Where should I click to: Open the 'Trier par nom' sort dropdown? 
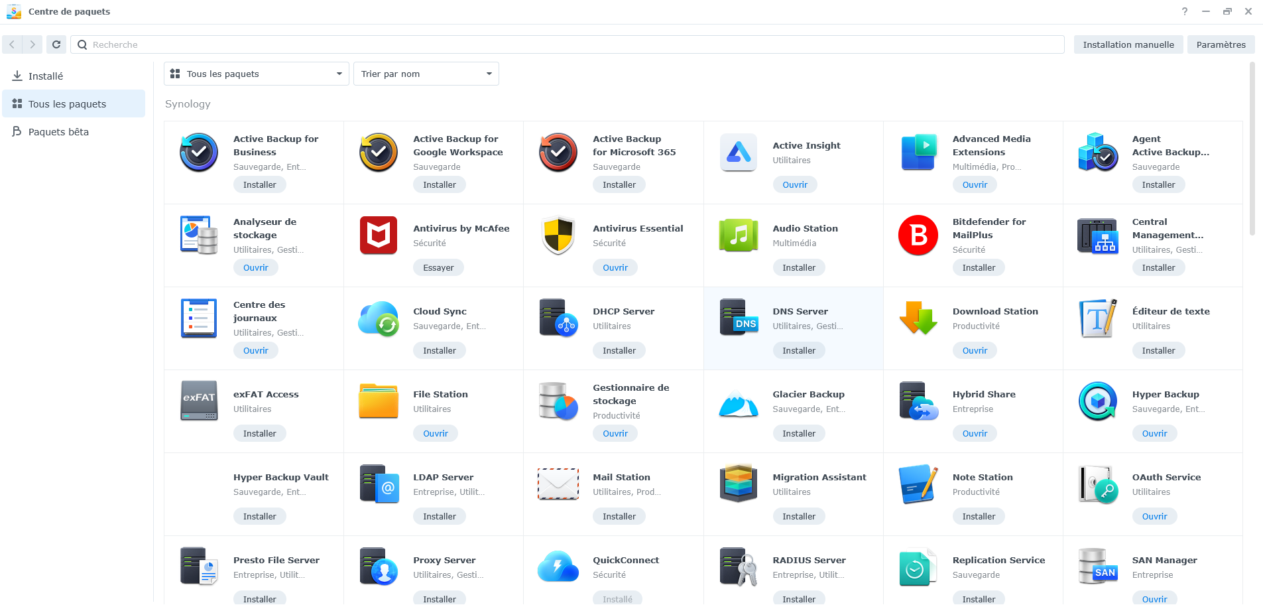click(426, 74)
